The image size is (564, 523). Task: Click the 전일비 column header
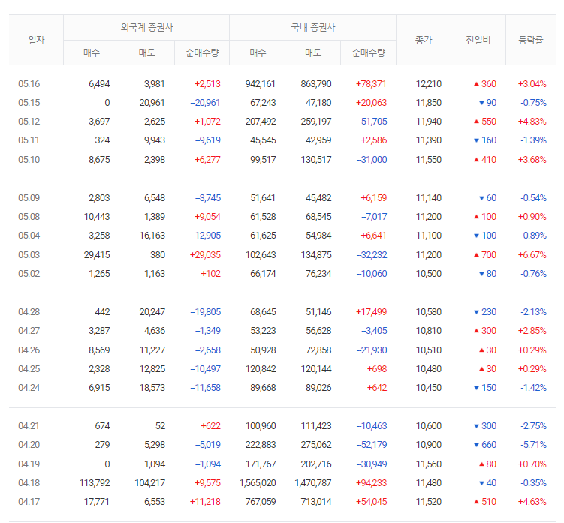point(478,40)
